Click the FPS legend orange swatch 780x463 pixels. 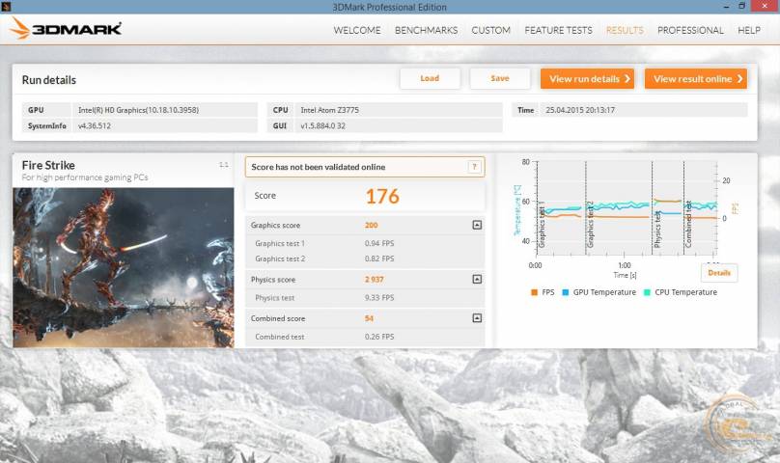pyautogui.click(x=534, y=292)
